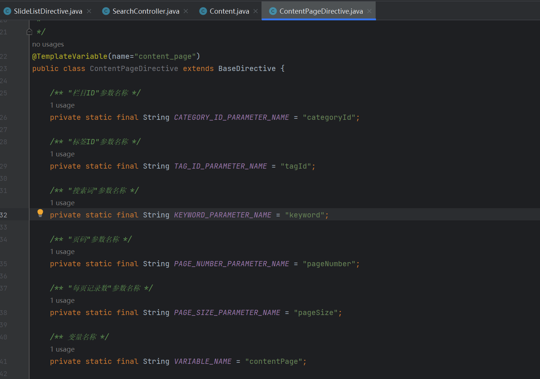Click the TAG_ID_PARAMETER_NAME constant

tap(221, 166)
